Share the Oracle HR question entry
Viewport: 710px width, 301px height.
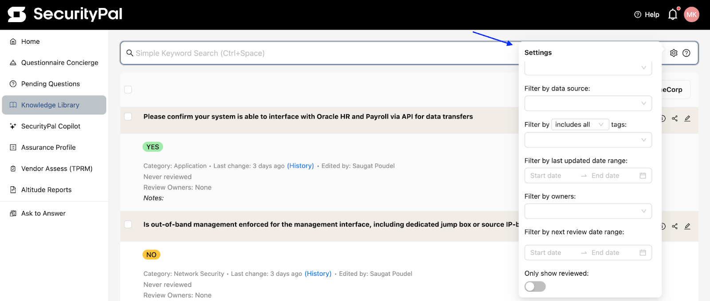tap(674, 119)
